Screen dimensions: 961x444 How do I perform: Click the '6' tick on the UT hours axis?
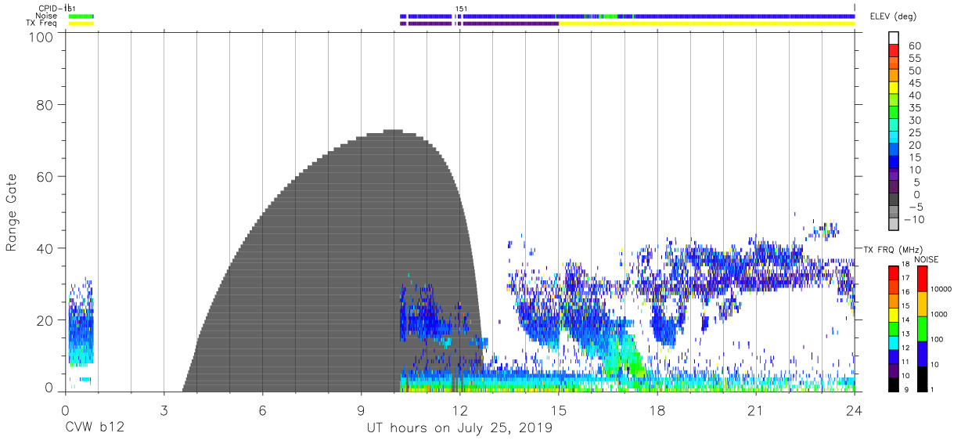click(262, 411)
